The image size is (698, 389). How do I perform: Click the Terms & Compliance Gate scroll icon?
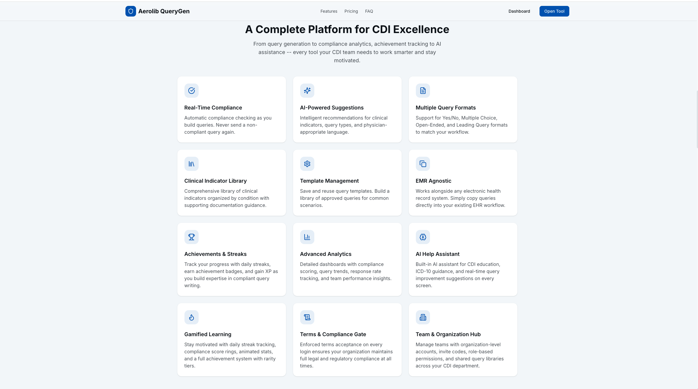point(307,317)
